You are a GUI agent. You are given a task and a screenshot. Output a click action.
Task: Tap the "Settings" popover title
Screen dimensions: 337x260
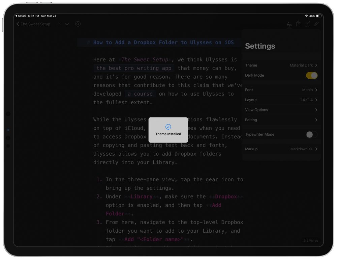point(260,46)
